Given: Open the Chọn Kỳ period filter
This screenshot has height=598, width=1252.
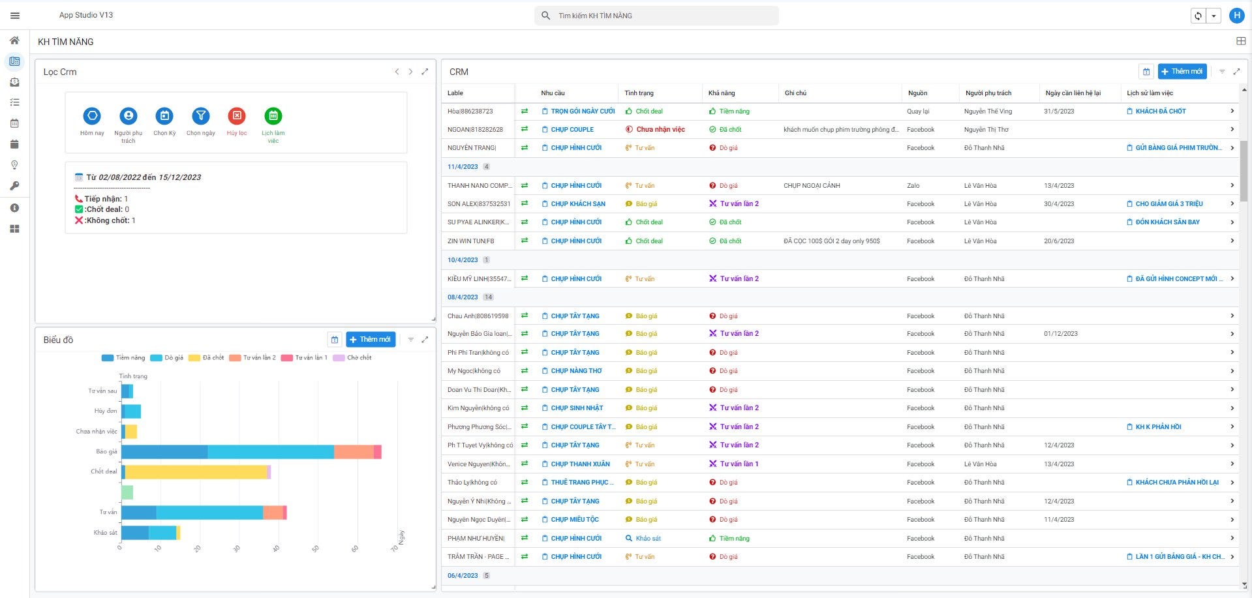Looking at the screenshot, I should pos(164,116).
